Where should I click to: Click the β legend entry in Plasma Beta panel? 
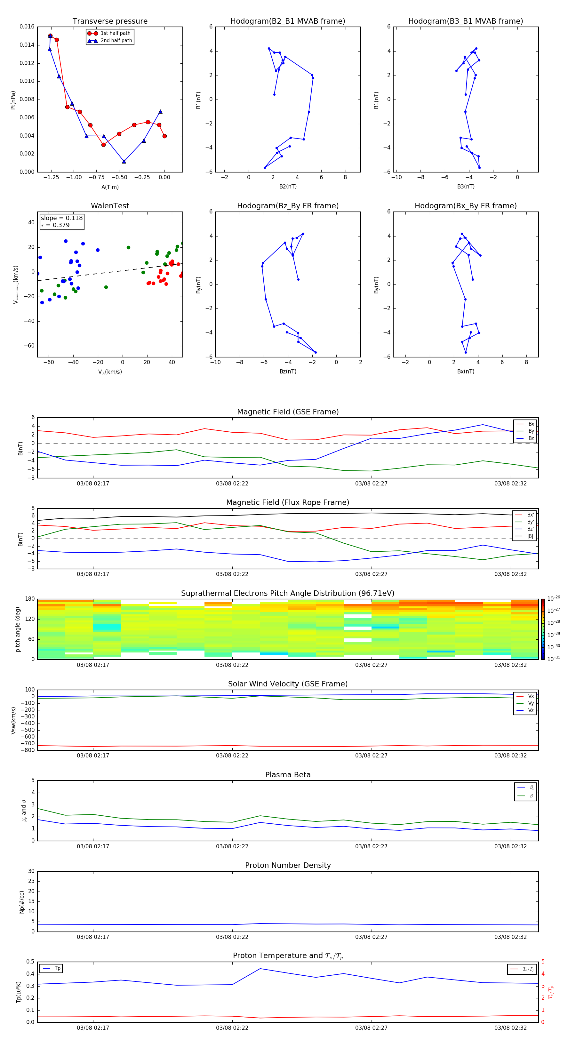(525, 796)
